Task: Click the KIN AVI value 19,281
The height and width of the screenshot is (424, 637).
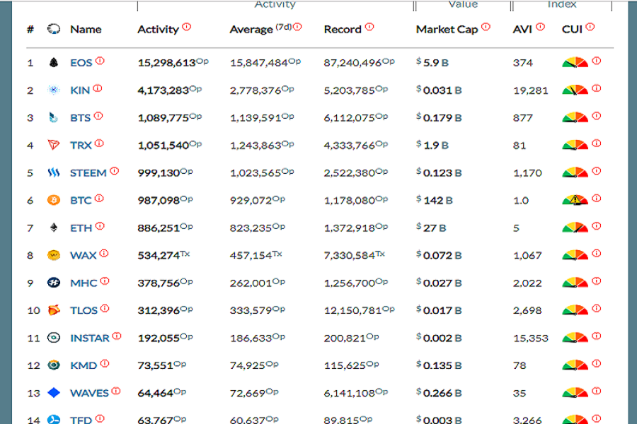Action: pyautogui.click(x=531, y=90)
